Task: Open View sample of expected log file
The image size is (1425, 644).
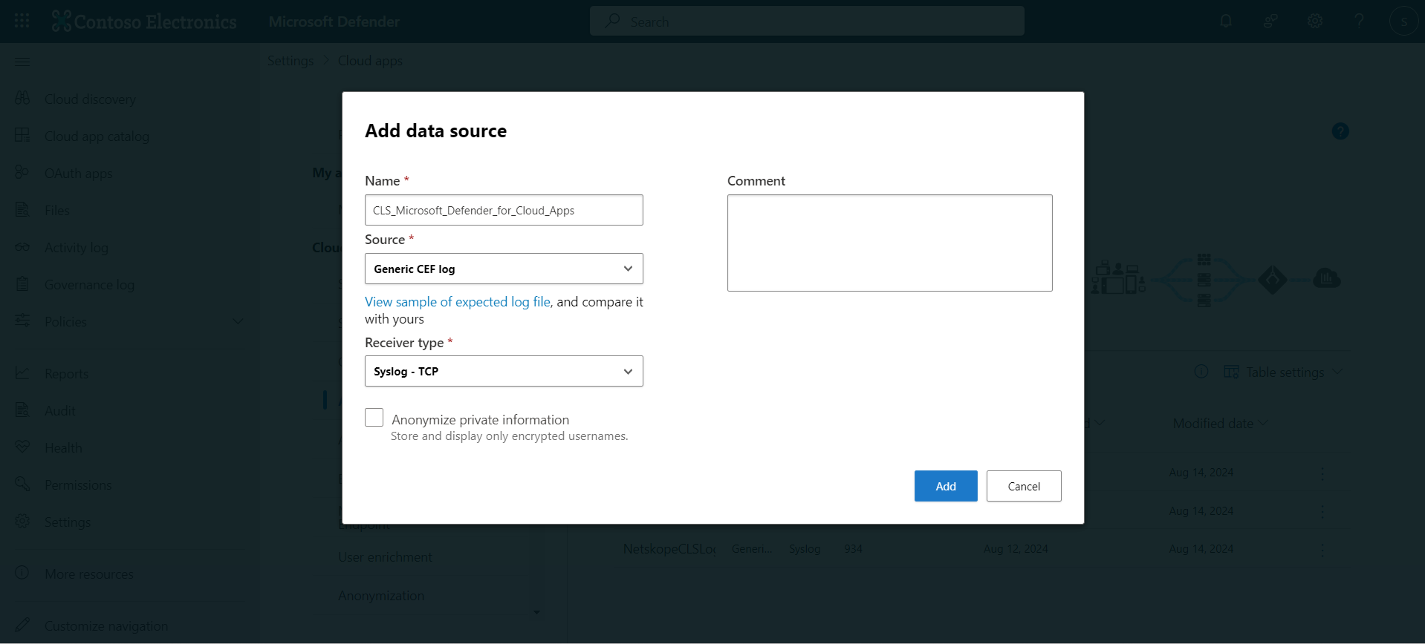Action: [458, 302]
